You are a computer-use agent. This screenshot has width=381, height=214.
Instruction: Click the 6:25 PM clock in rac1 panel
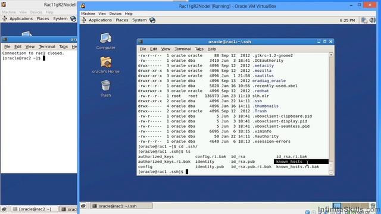click(347, 20)
